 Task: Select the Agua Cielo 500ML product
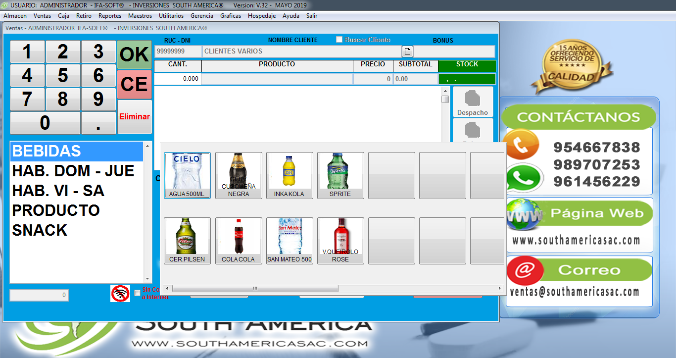pos(187,175)
